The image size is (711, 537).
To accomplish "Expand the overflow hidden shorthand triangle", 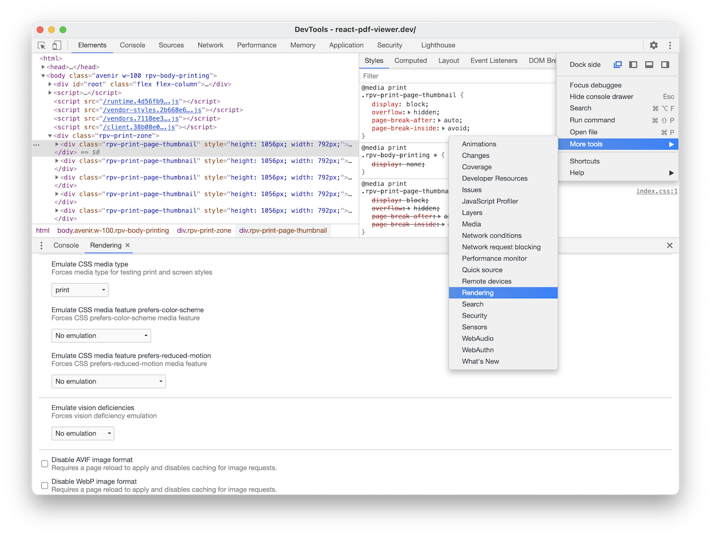I will [409, 112].
